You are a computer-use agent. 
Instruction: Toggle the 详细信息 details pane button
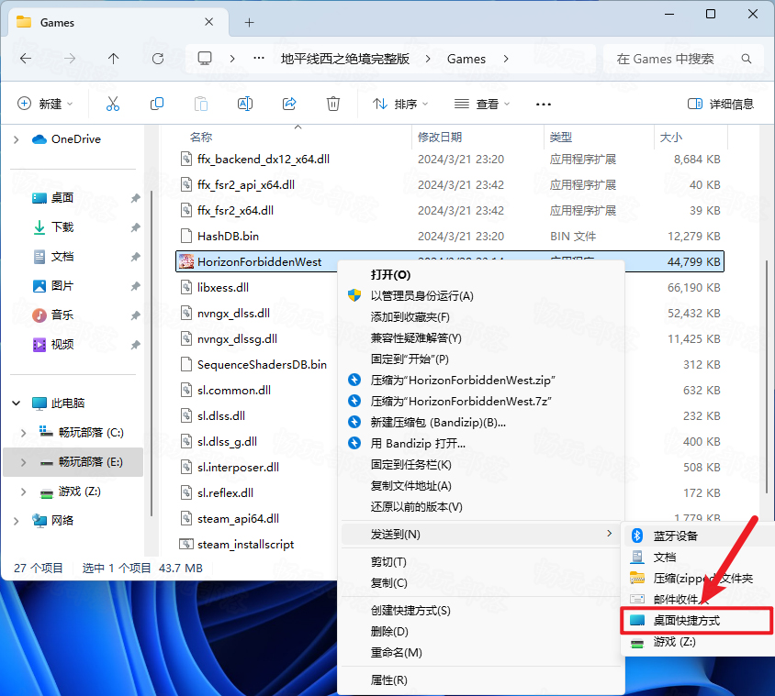[x=721, y=105]
